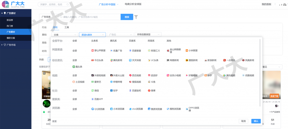Select 全部 in the 社交 row
The height and width of the screenshot is (129, 288).
(75, 90)
